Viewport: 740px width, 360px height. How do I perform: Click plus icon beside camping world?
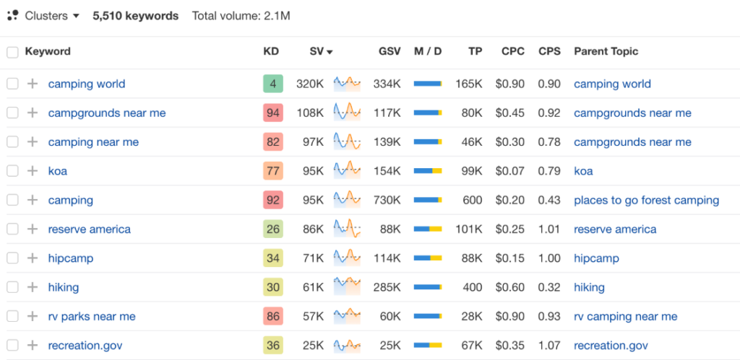pyautogui.click(x=32, y=84)
